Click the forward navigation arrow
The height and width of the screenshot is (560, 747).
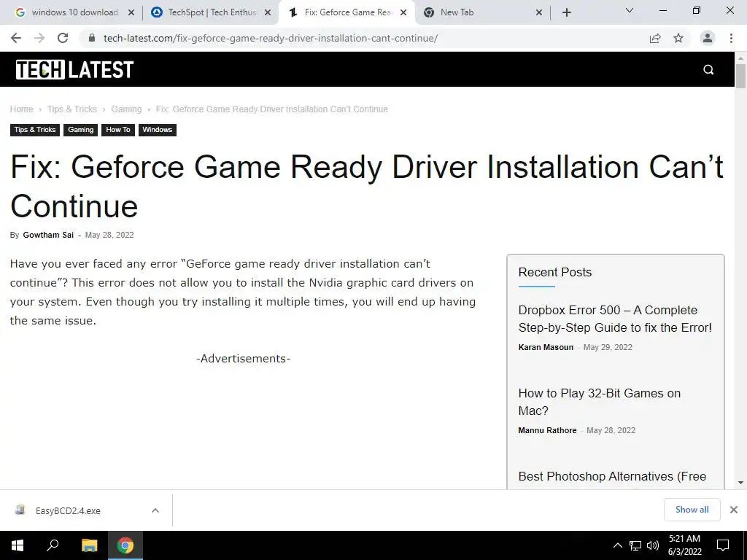[39, 38]
